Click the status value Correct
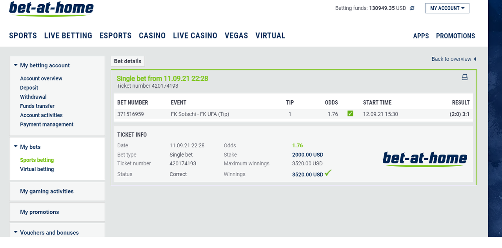Viewport: 502px width, 248px height. [x=178, y=174]
